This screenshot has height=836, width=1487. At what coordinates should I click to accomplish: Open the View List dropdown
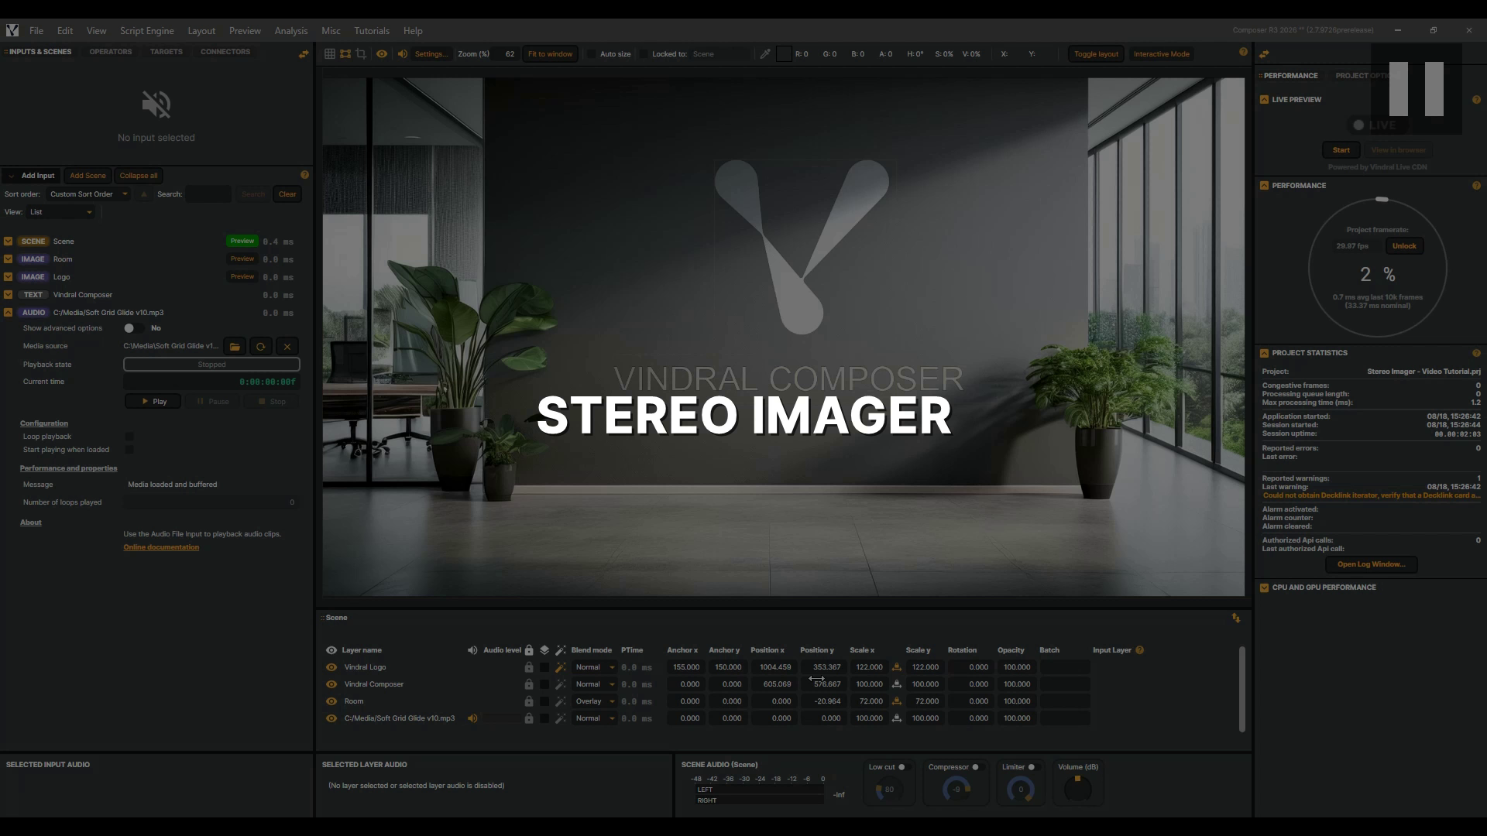coord(62,212)
